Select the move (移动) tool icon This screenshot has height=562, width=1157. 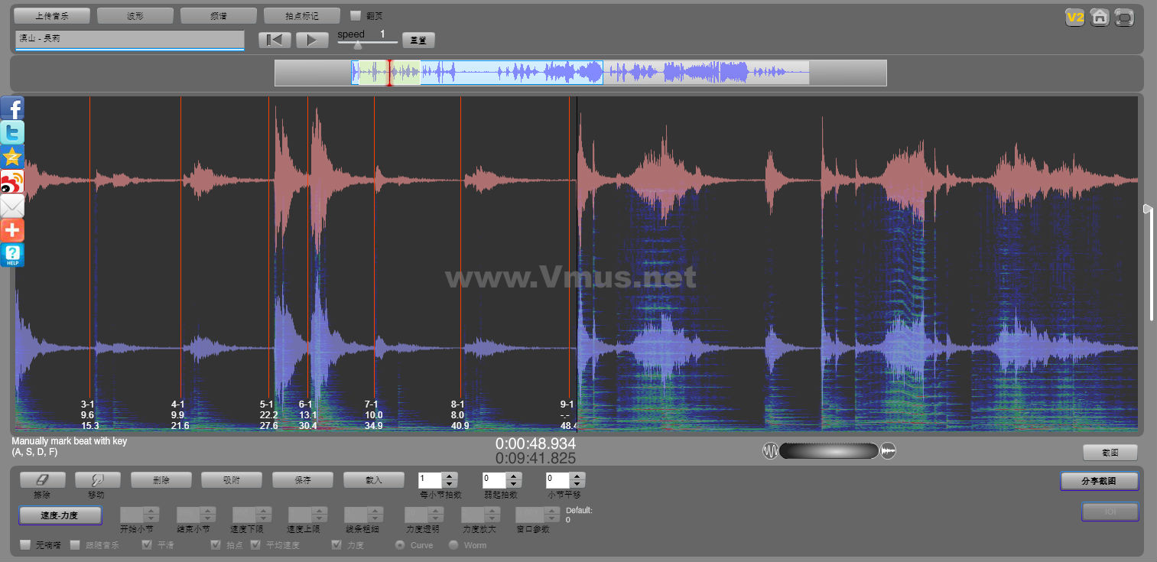pyautogui.click(x=96, y=479)
